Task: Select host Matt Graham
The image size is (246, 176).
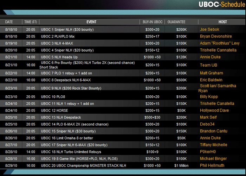Action: coord(212,73)
